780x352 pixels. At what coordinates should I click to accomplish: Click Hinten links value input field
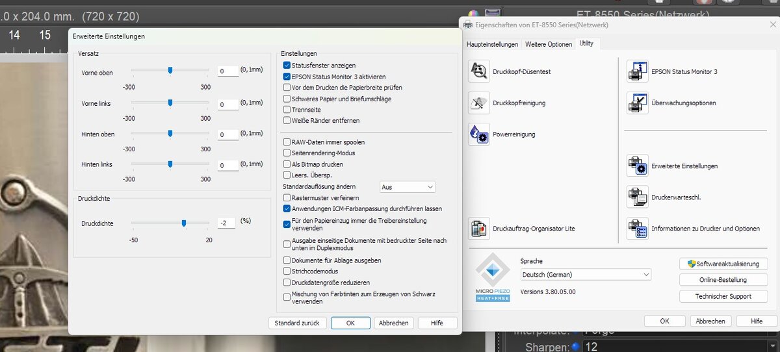227,166
